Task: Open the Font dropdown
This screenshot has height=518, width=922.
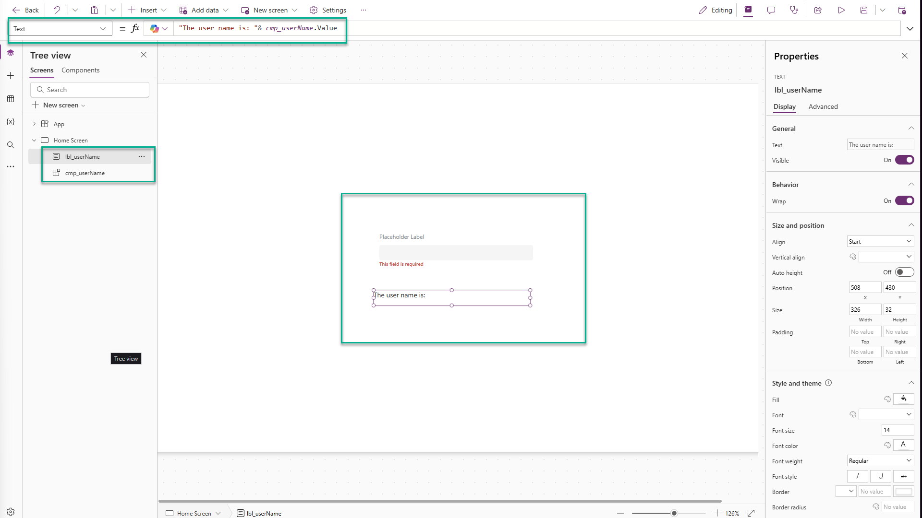Action: [886, 414]
